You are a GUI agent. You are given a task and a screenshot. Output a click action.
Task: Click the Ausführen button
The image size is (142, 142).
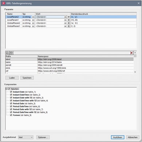click(x=118, y=137)
